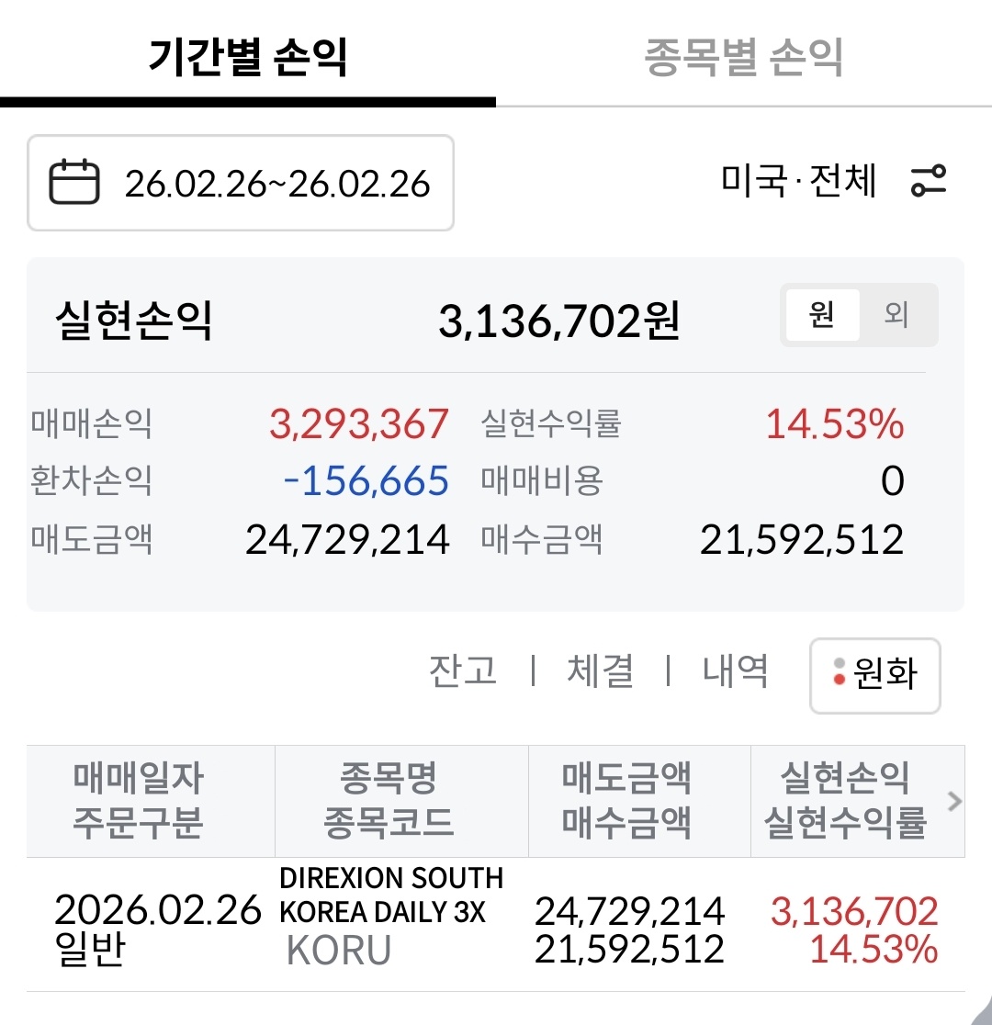Toggle currency display to 원
The height and width of the screenshot is (1025, 992).
tap(821, 315)
